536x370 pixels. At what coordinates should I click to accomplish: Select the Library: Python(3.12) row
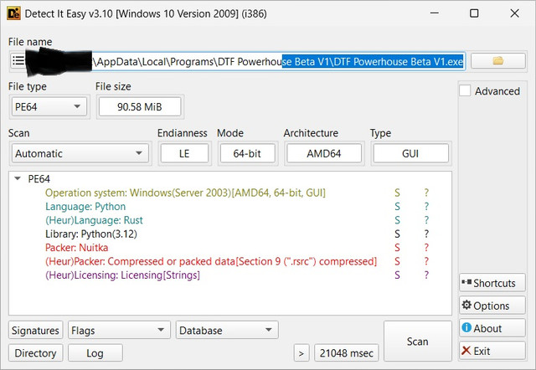click(x=91, y=234)
